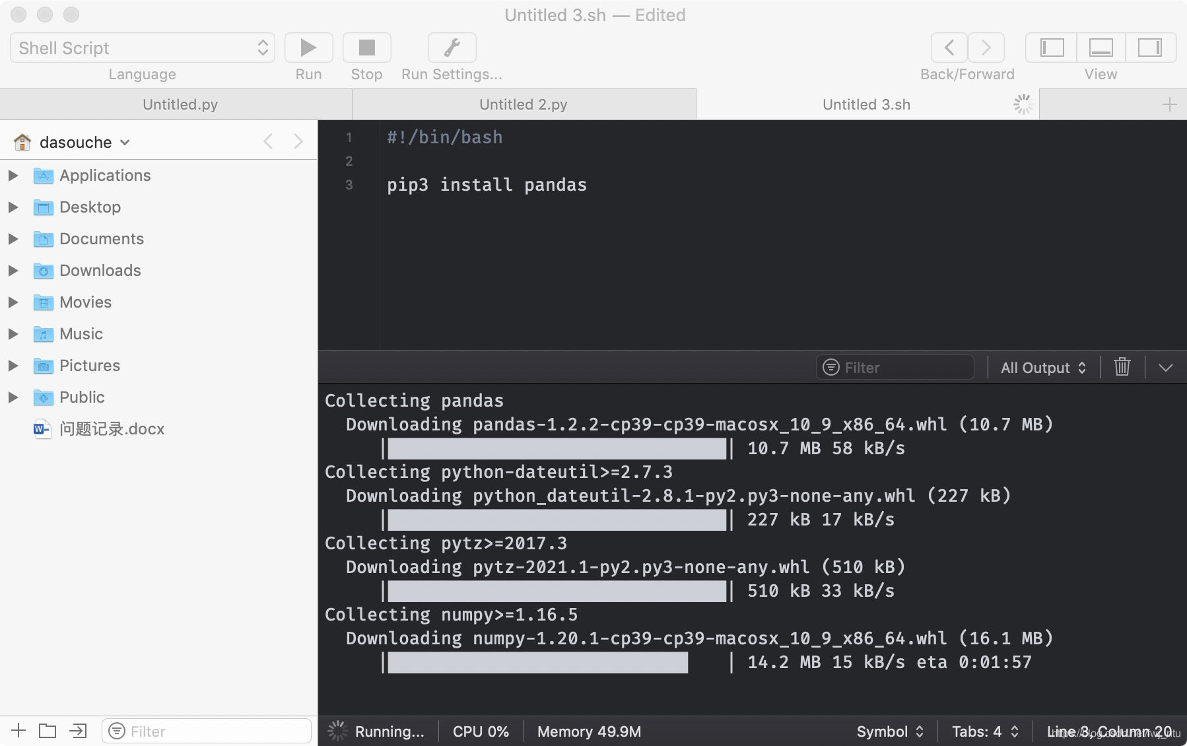The width and height of the screenshot is (1187, 746).
Task: Collapse console with chevron down
Action: coord(1165,368)
